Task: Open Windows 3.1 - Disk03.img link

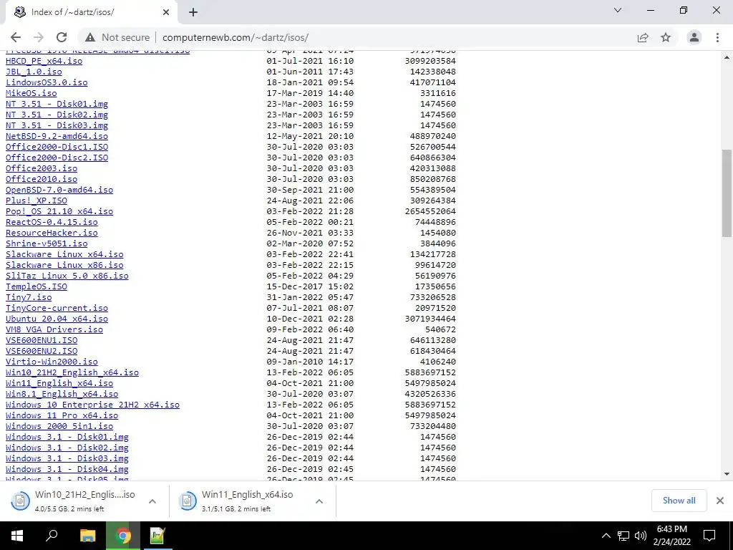Action: 67,459
